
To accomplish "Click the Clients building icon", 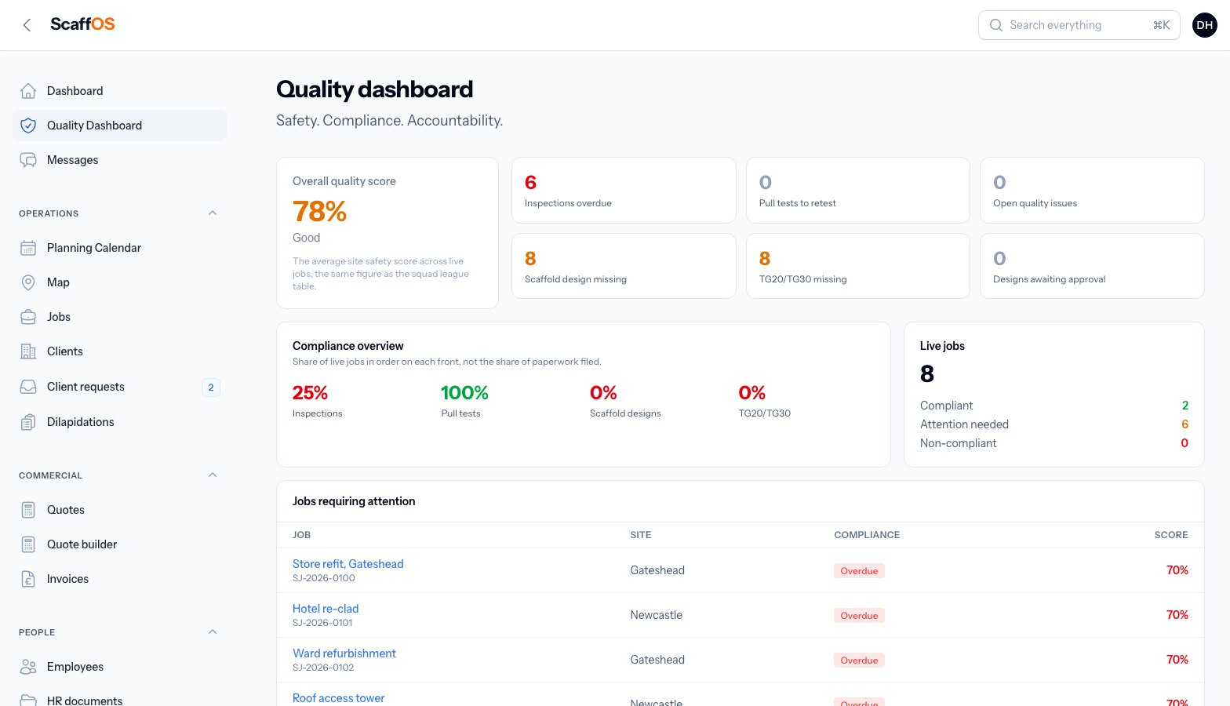I will tap(28, 351).
